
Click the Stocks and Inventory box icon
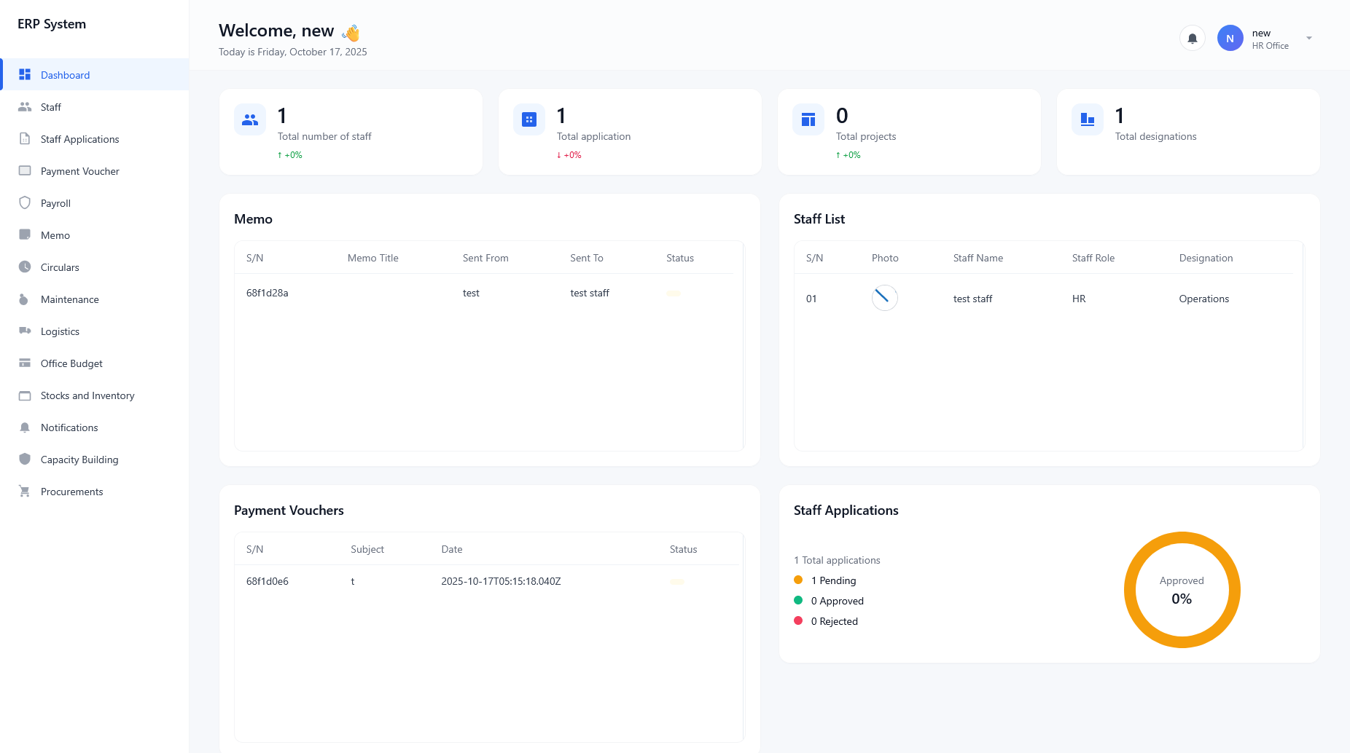click(25, 395)
